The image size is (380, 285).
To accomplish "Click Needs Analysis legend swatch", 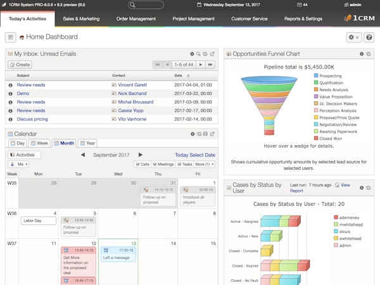I will pos(316,89).
